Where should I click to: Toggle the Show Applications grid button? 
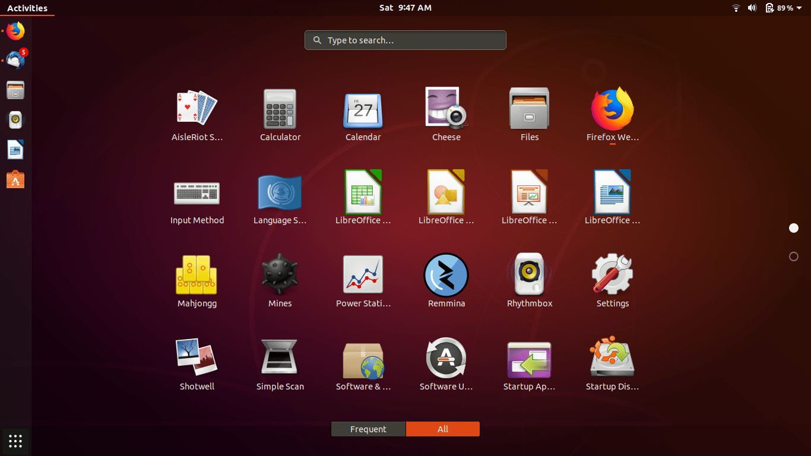(15, 441)
